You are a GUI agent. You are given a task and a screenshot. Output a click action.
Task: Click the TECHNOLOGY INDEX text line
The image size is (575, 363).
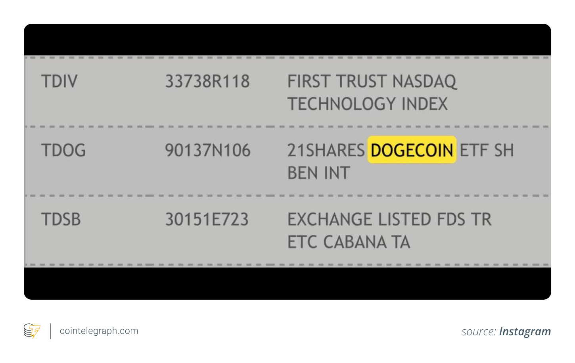coord(368,104)
